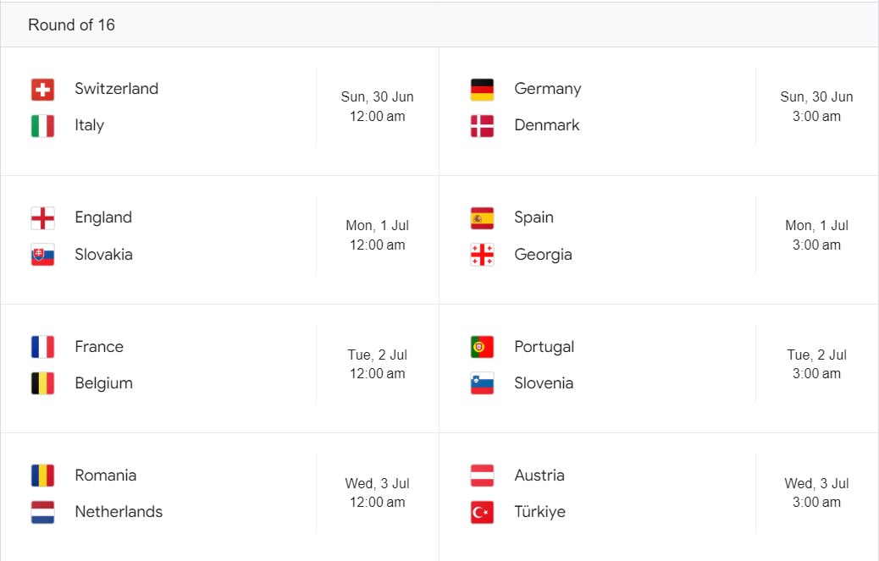Click the Romania flag icon

coord(42,476)
